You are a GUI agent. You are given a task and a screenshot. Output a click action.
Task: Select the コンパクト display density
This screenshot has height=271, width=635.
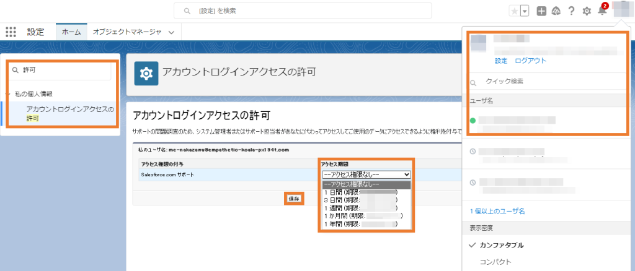(x=495, y=262)
